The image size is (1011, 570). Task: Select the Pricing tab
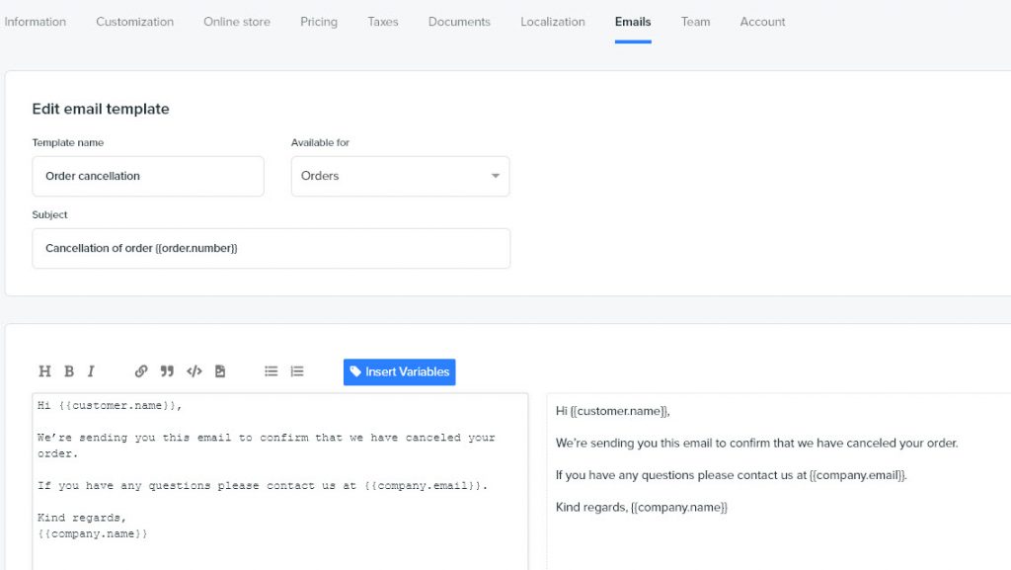pos(319,22)
